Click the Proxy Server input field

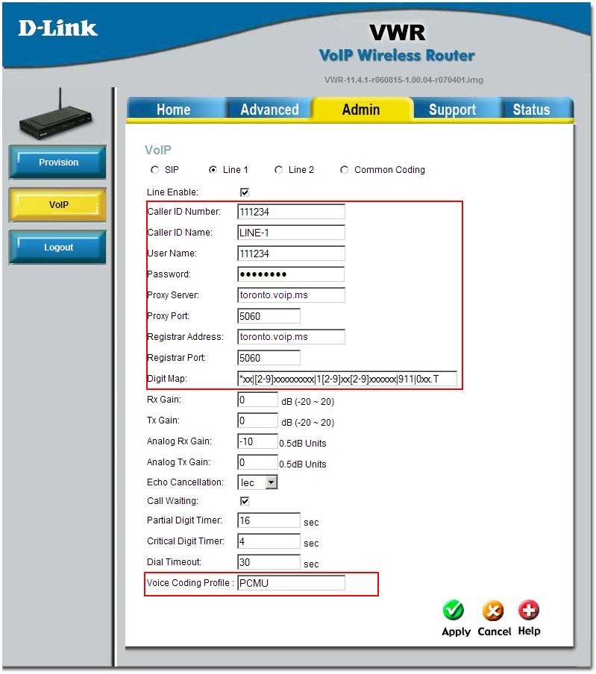click(x=291, y=295)
